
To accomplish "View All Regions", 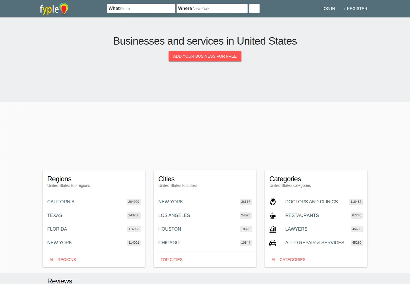I will pos(63,260).
